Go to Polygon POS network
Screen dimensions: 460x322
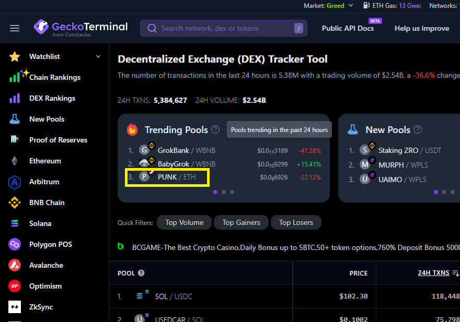tap(51, 244)
